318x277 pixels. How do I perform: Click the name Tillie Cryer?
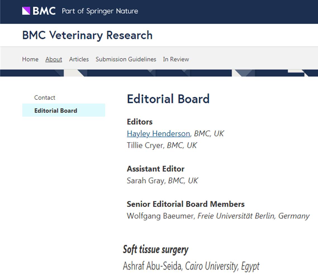pyautogui.click(x=145, y=145)
